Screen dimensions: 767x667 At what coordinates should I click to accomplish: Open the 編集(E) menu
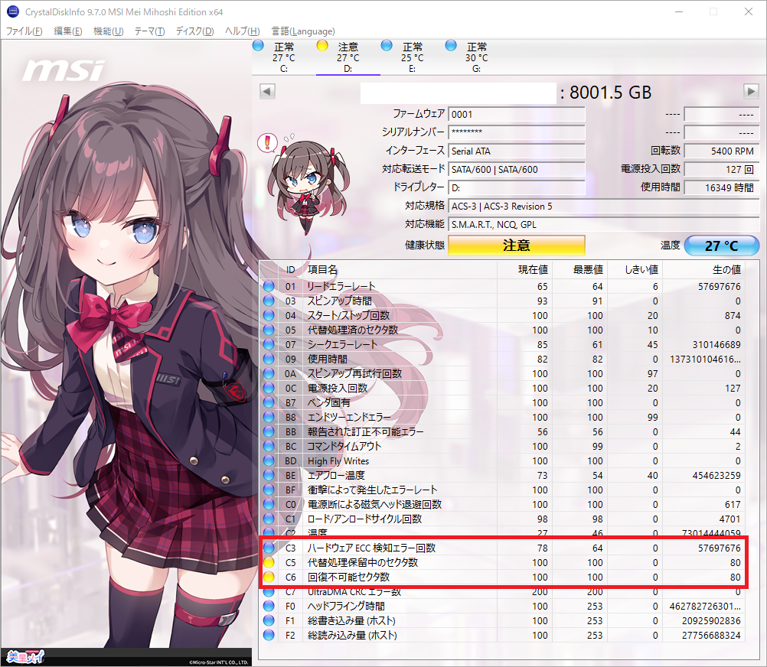click(x=67, y=31)
